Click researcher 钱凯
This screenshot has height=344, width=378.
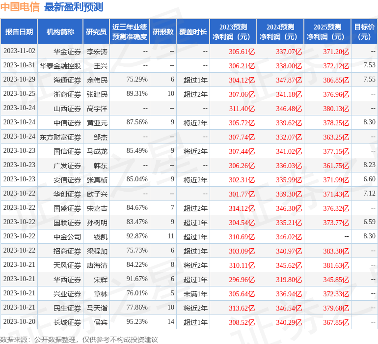tap(101, 237)
